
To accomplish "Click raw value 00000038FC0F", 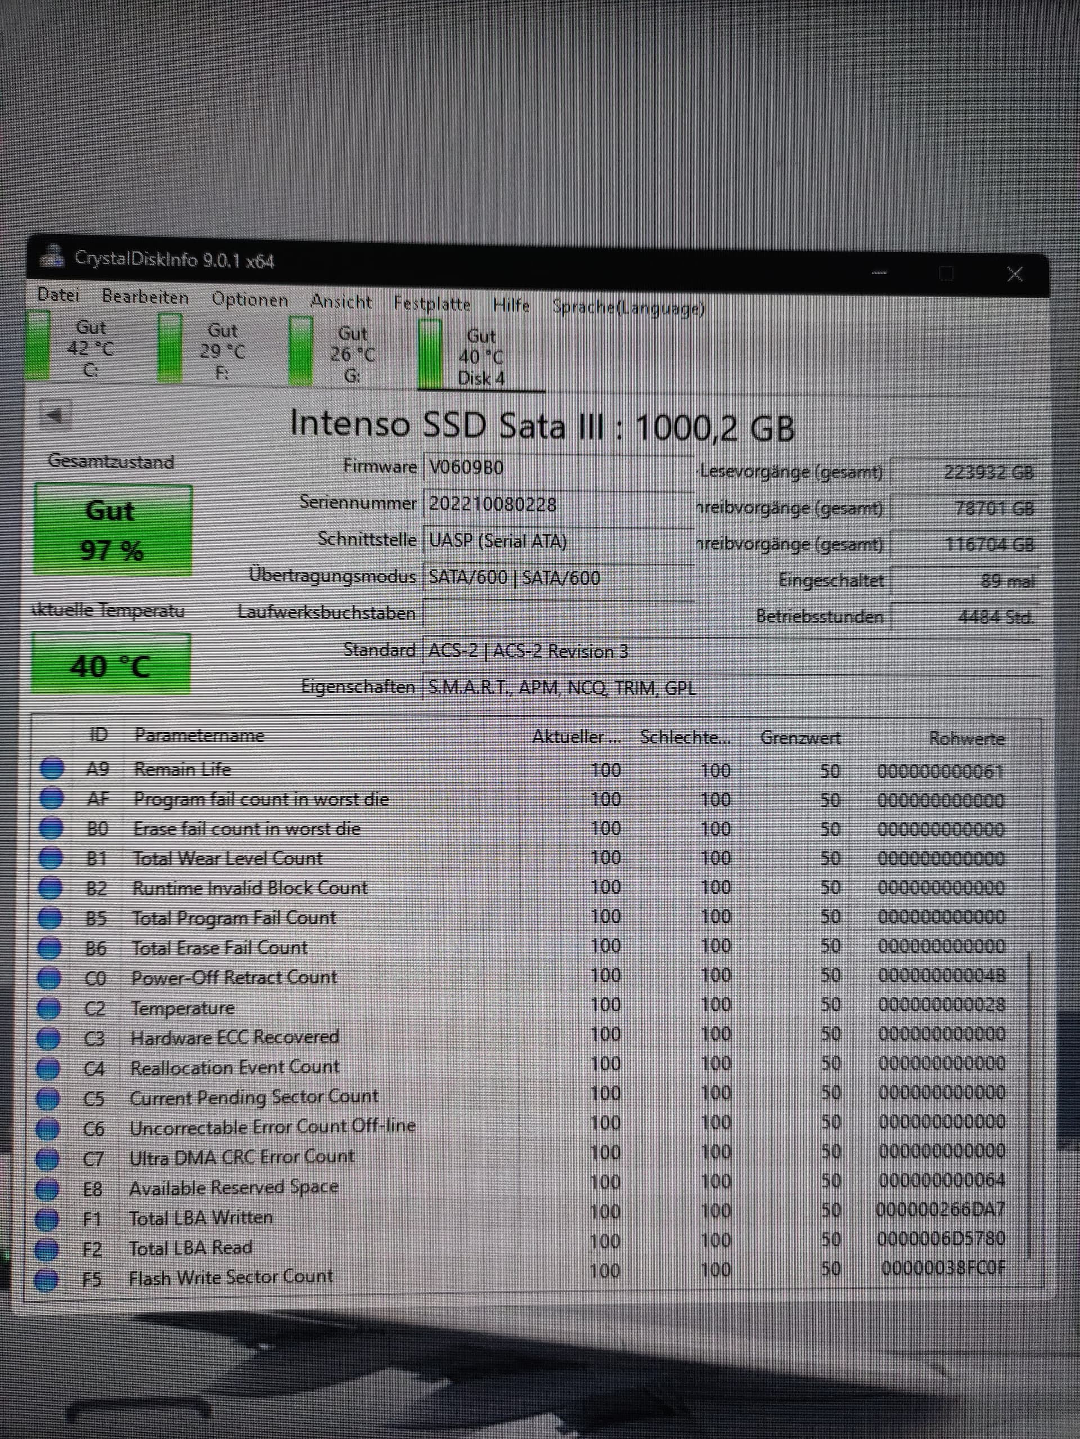I will click(x=943, y=1268).
